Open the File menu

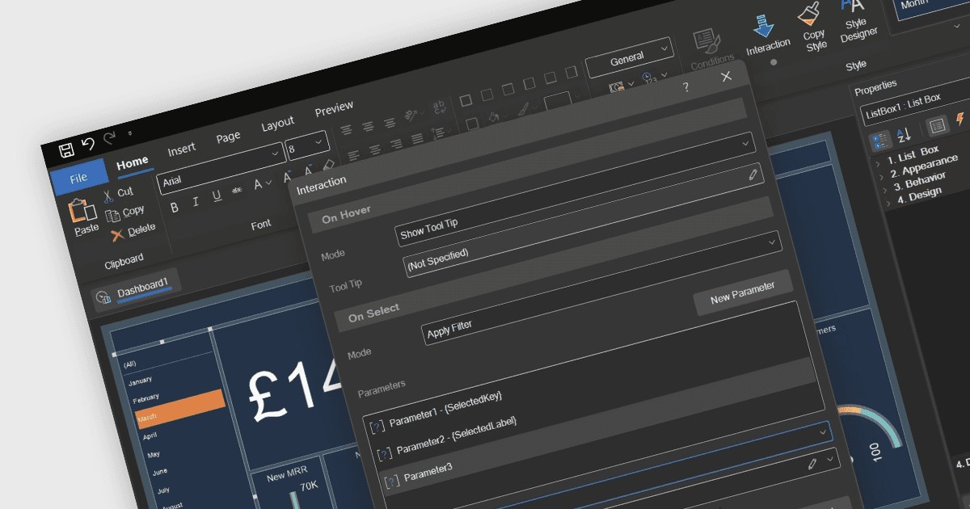78,178
